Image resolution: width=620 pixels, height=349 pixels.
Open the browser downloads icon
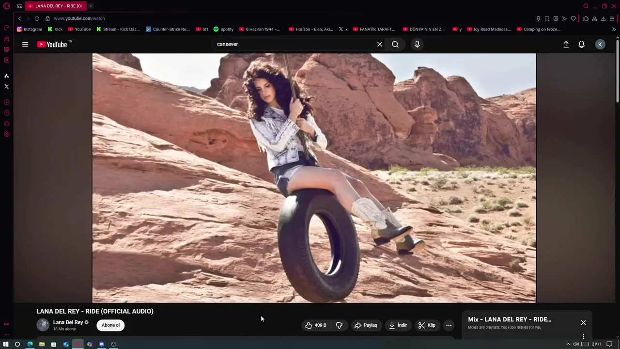pyautogui.click(x=603, y=18)
